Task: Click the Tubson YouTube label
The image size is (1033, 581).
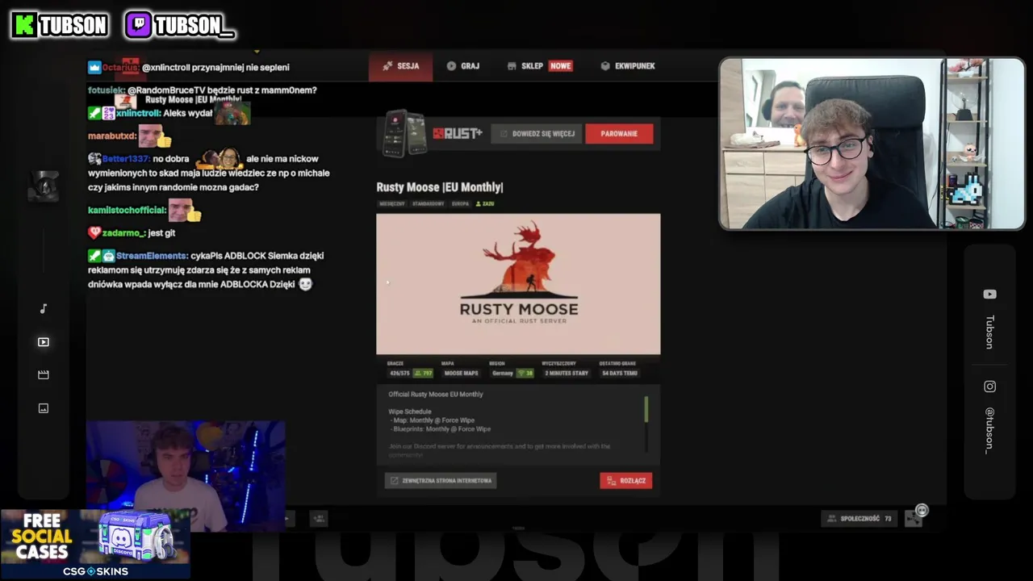Action: click(989, 332)
